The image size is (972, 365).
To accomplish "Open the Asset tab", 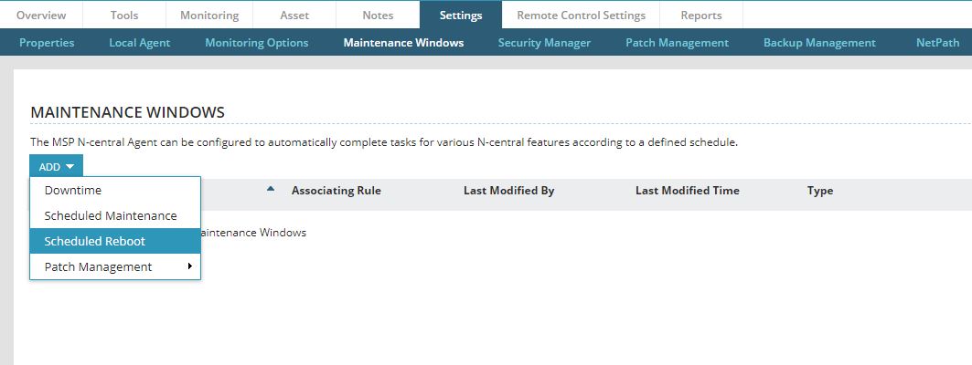I will (294, 16).
